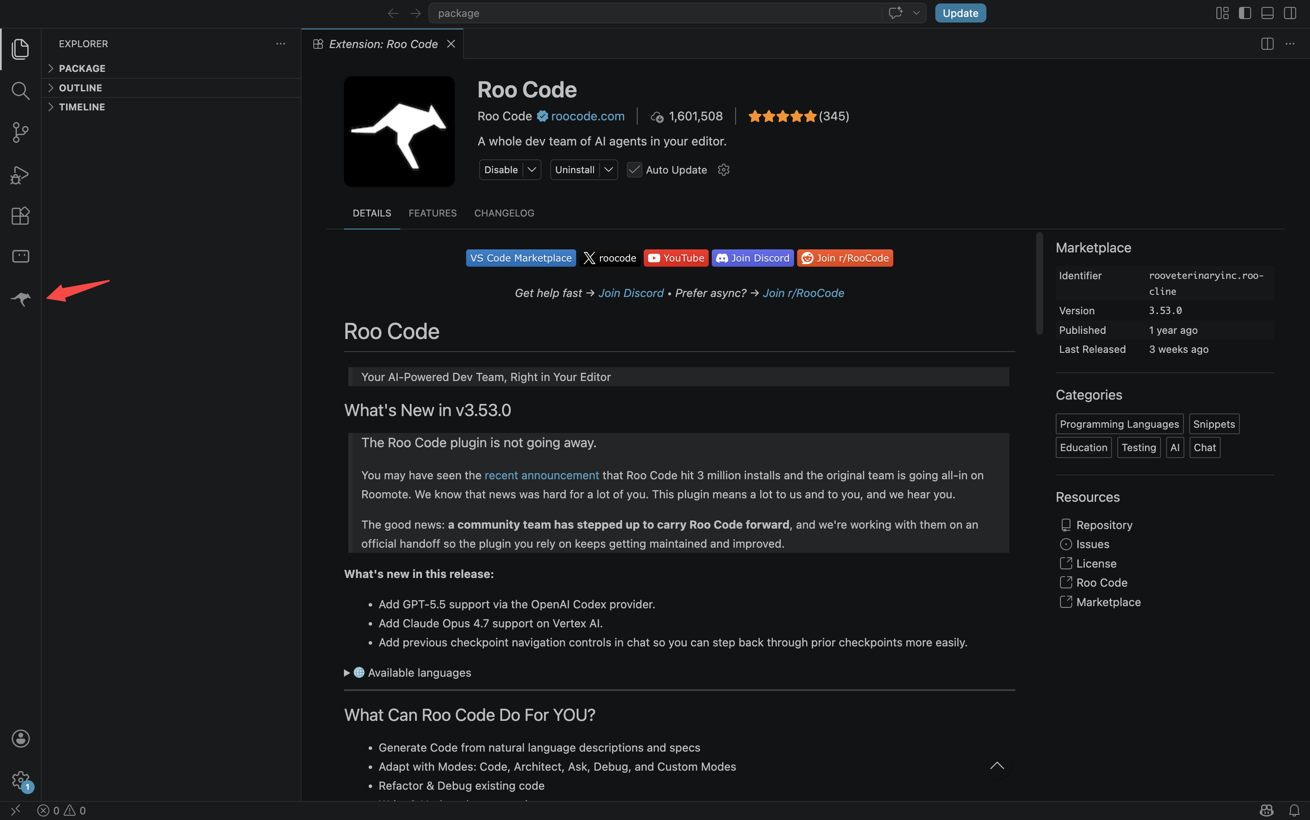
Task: Click the Roo Code kangaroo logo image
Action: click(399, 131)
